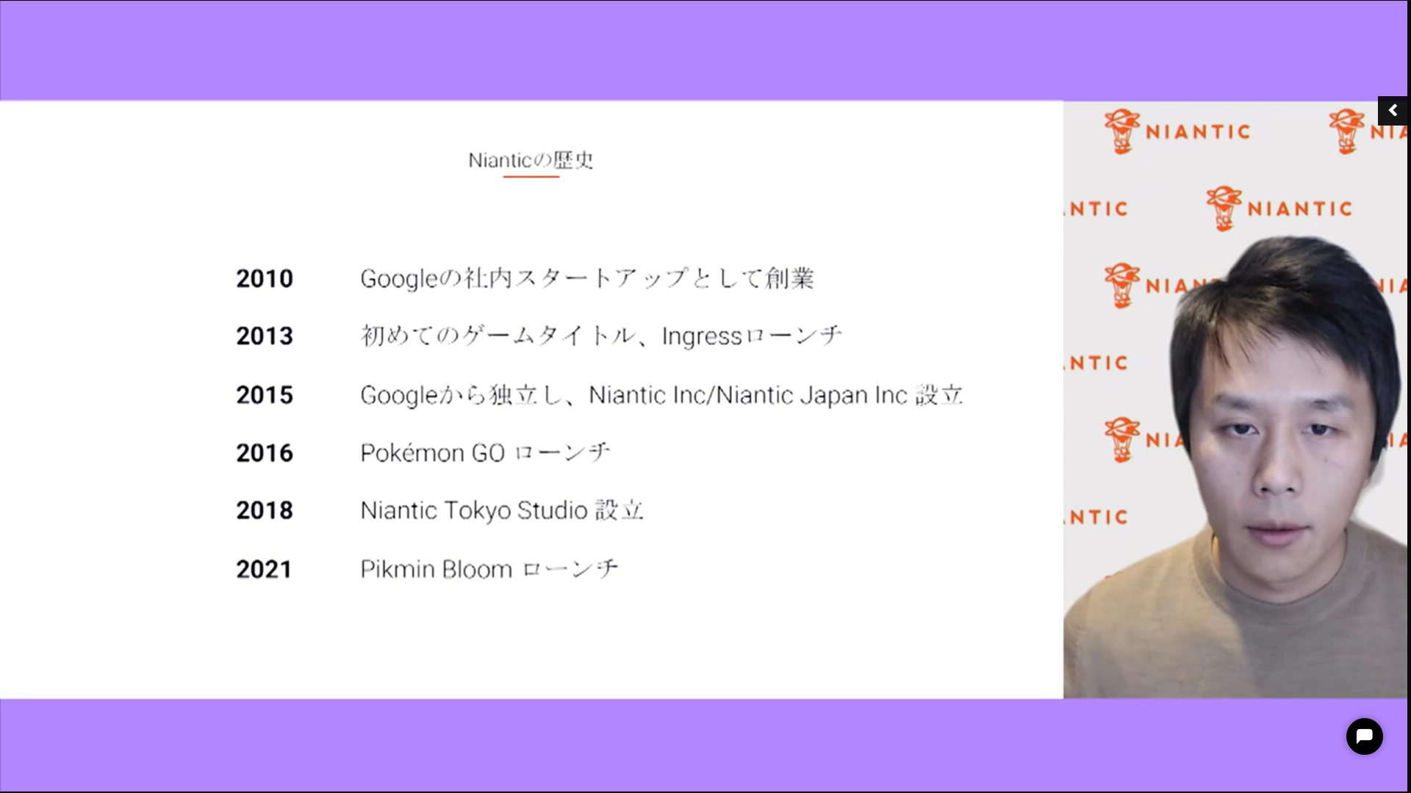Screen dimensions: 1411x793
Task: Select the year '2015' on the slide
Action: click(x=265, y=395)
